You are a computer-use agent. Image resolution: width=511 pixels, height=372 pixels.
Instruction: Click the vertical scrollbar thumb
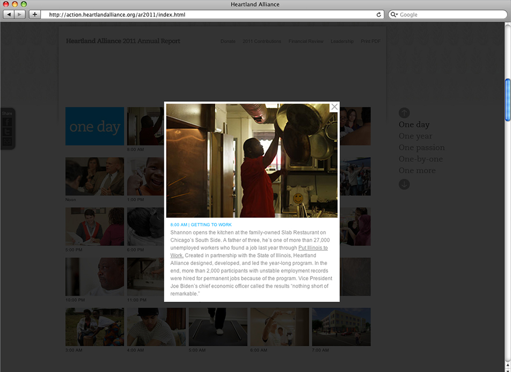508,100
